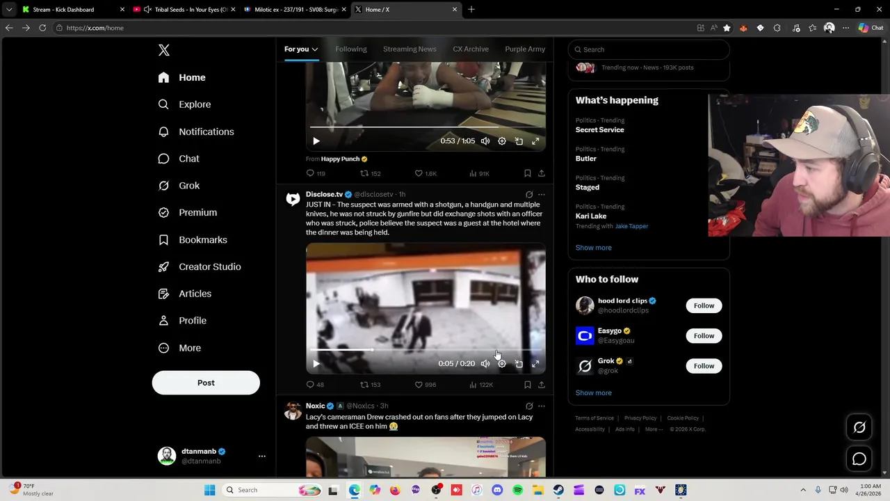The width and height of the screenshot is (890, 501).
Task: Open video settings on Disclose.tv video
Action: click(x=502, y=364)
